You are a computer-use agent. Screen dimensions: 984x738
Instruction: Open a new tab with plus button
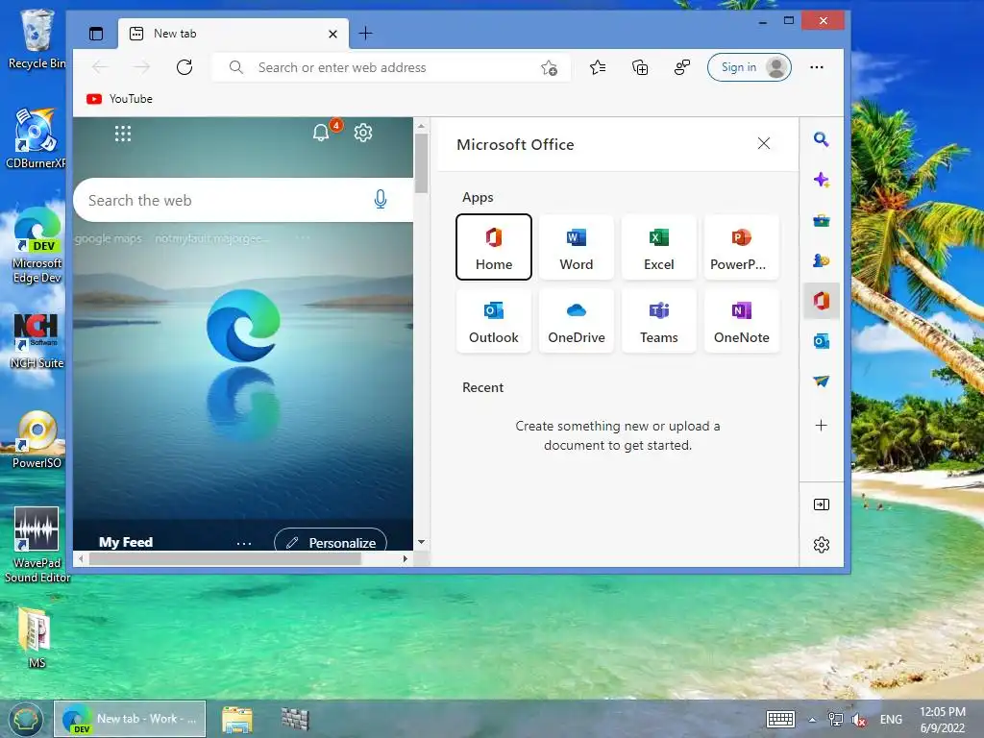[365, 34]
